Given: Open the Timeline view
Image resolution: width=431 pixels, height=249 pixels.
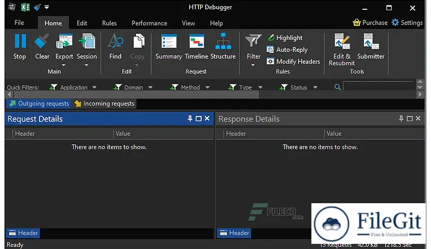Looking at the screenshot, I should (196, 46).
